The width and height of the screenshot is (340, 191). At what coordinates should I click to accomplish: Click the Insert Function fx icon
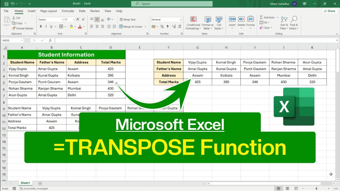[x=50, y=40]
